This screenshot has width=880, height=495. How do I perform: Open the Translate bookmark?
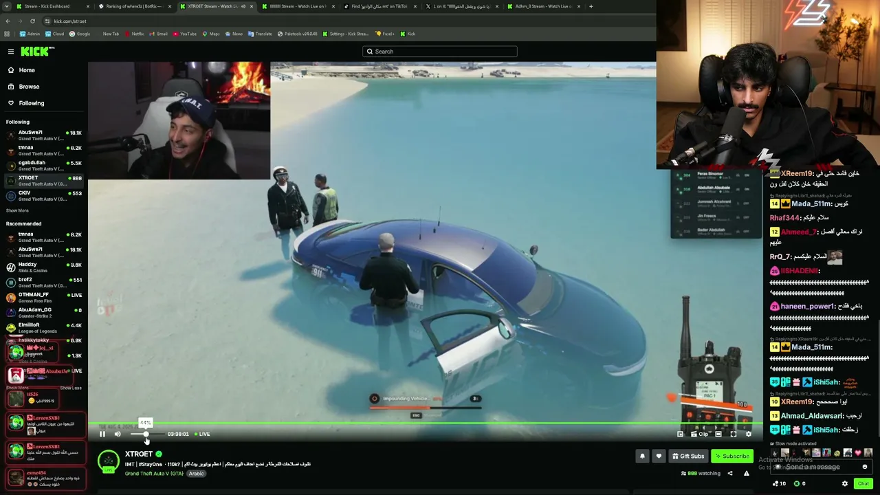pos(261,34)
